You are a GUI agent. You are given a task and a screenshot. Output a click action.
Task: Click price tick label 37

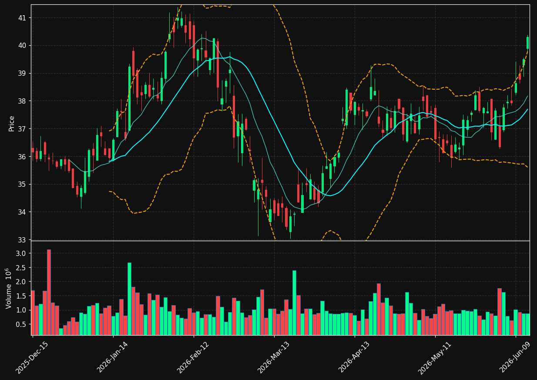[x=22, y=129]
